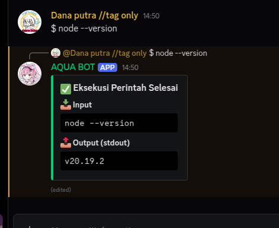Click the reply connector line to jump to the original message
This screenshot has width=279, height=228.
(x=39, y=56)
